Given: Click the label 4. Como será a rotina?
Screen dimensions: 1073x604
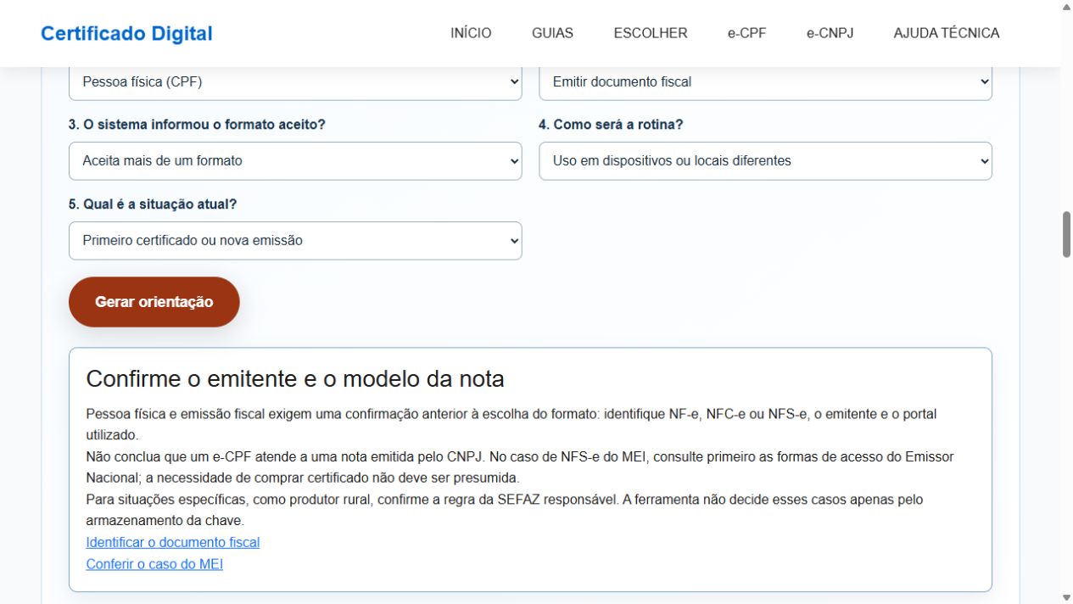Looking at the screenshot, I should click(611, 125).
